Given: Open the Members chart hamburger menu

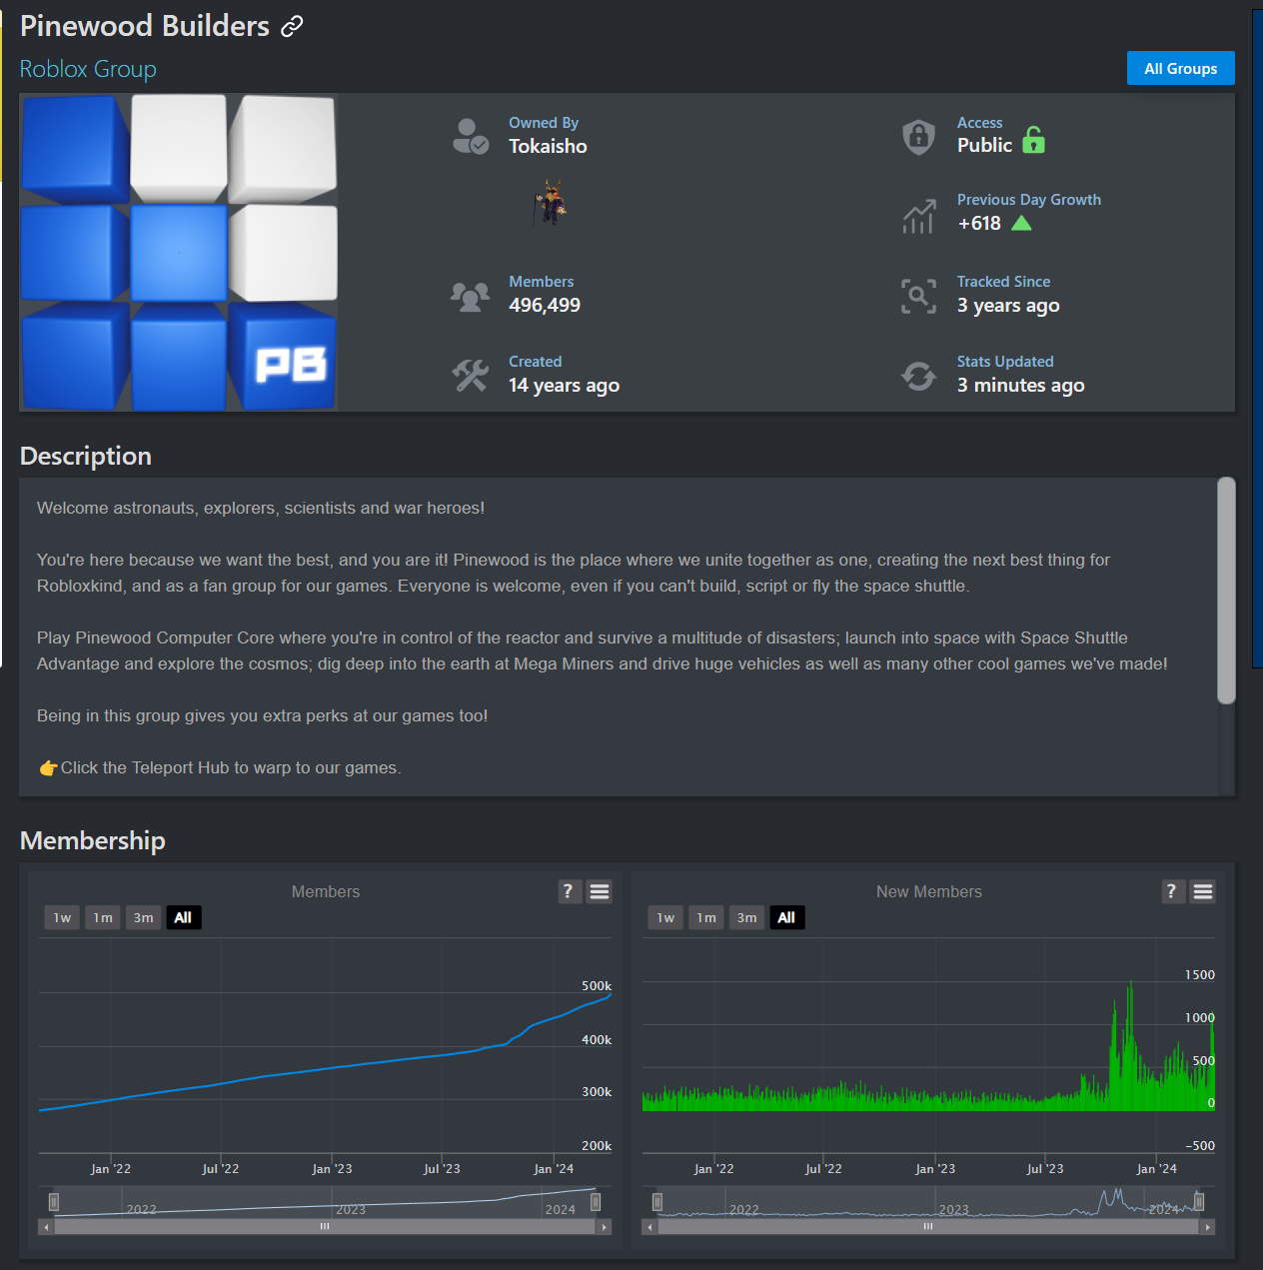Looking at the screenshot, I should (x=600, y=891).
